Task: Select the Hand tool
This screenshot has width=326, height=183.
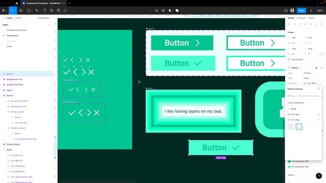Action: coord(59,10)
